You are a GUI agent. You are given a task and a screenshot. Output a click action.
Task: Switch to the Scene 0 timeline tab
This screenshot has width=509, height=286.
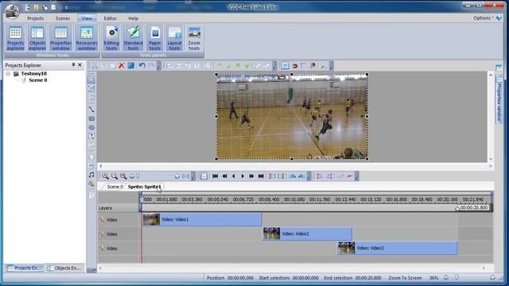click(x=115, y=187)
